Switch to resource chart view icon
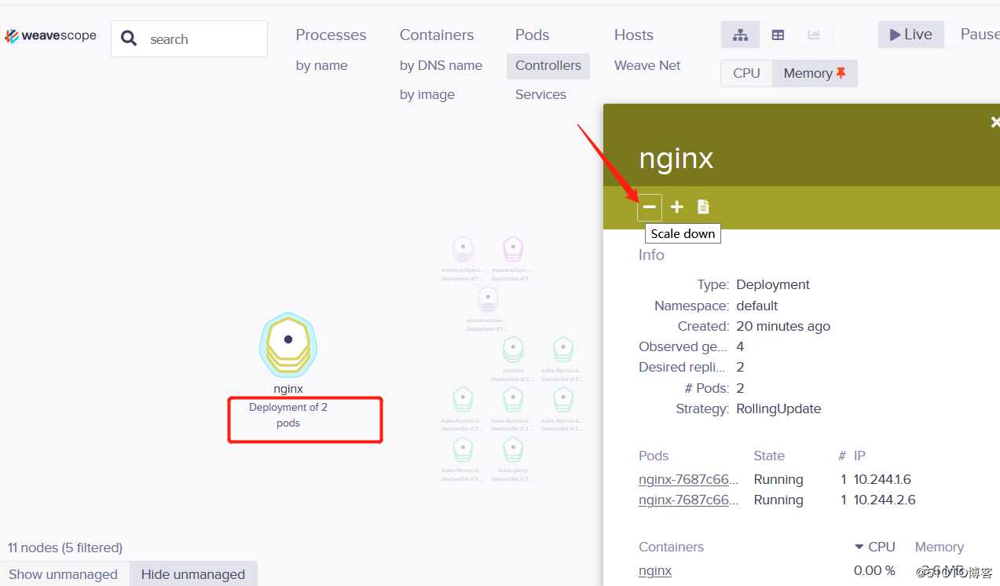This screenshot has width=1000, height=586. [814, 35]
